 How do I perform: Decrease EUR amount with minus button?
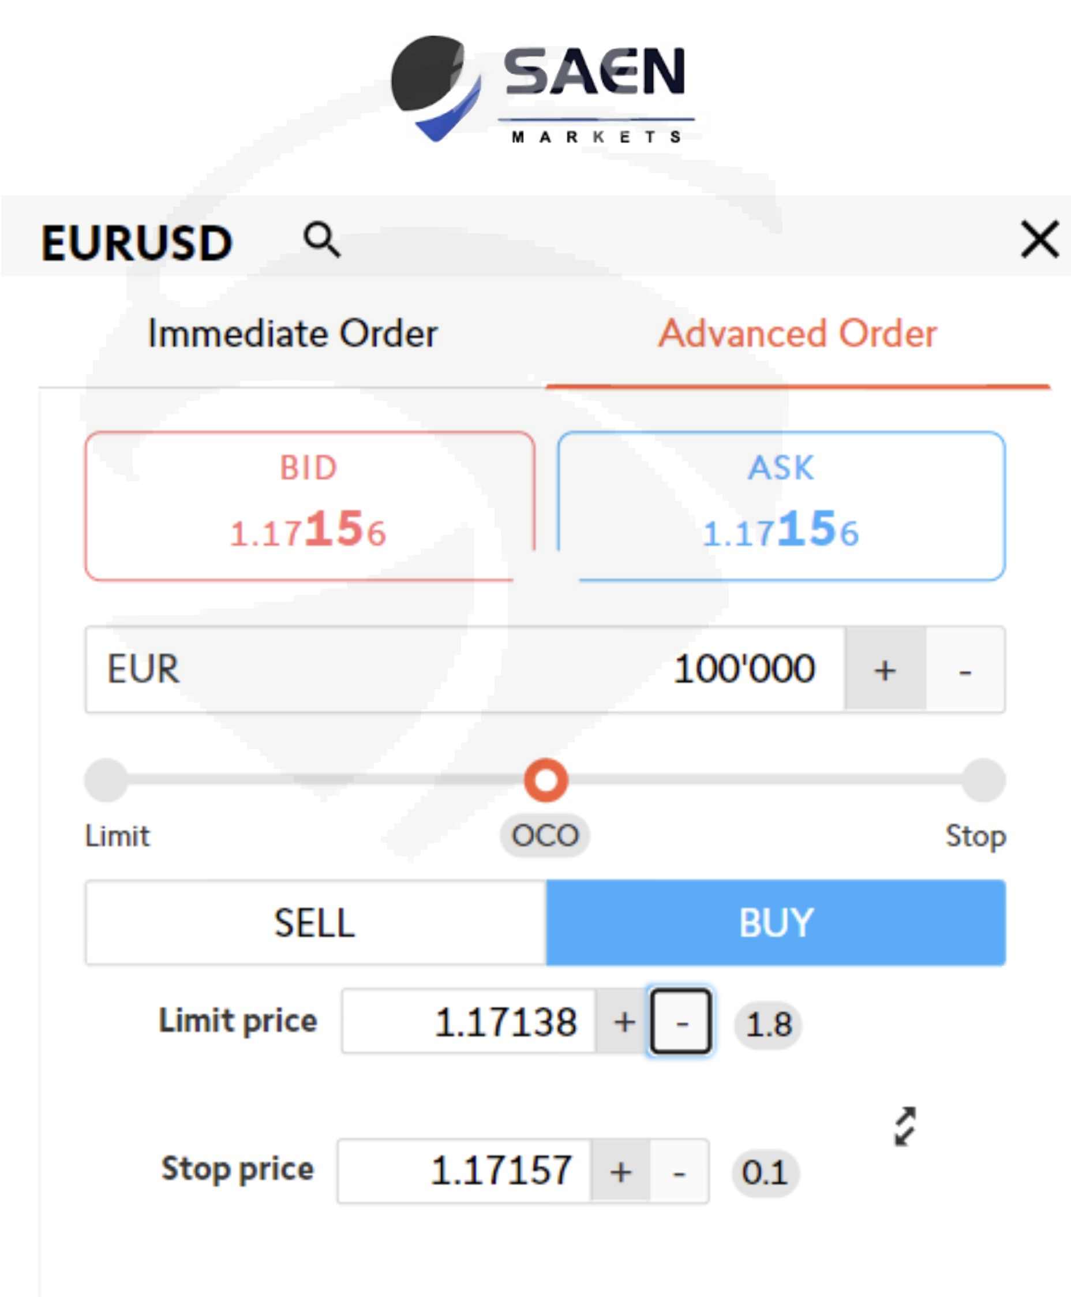[x=965, y=670]
